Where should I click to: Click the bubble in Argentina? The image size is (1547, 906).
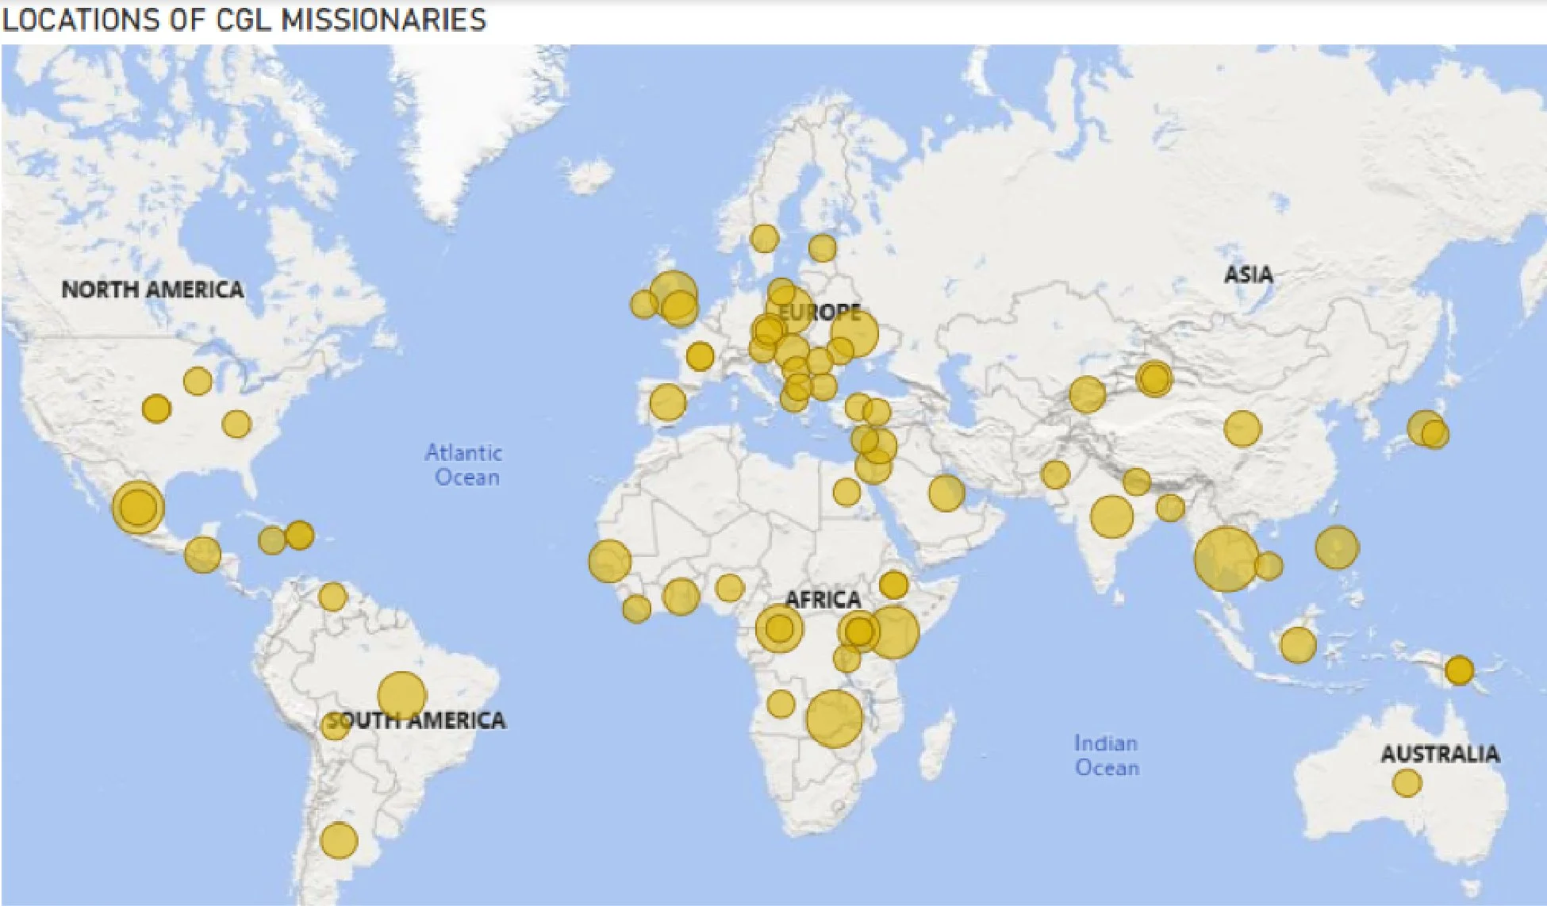(x=339, y=839)
